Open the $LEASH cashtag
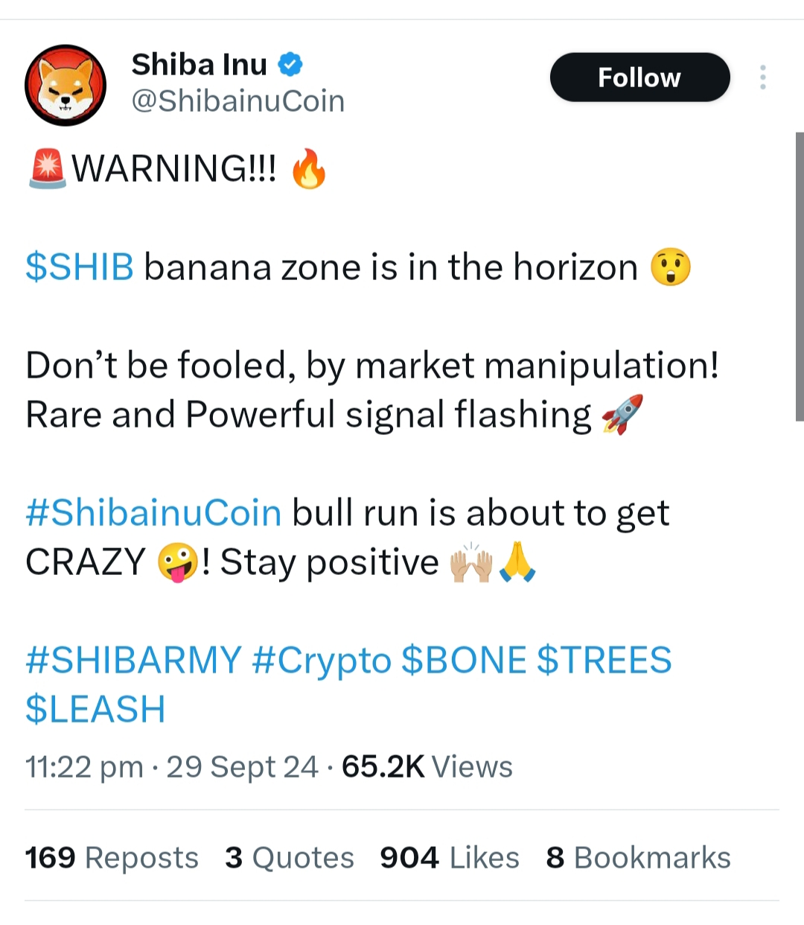 point(95,709)
